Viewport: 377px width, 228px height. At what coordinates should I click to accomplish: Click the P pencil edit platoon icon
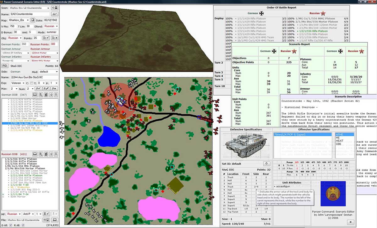46,89
